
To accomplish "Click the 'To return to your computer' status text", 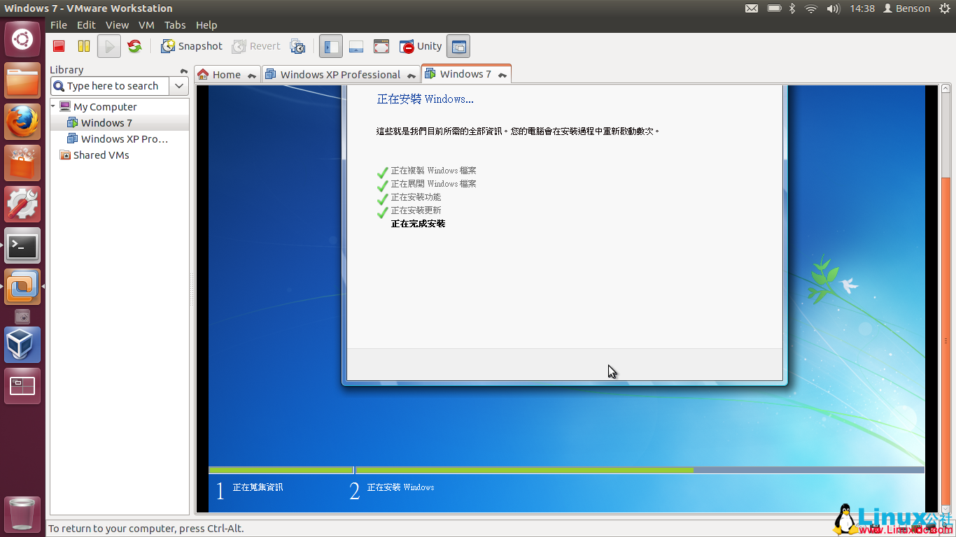I will (x=146, y=529).
